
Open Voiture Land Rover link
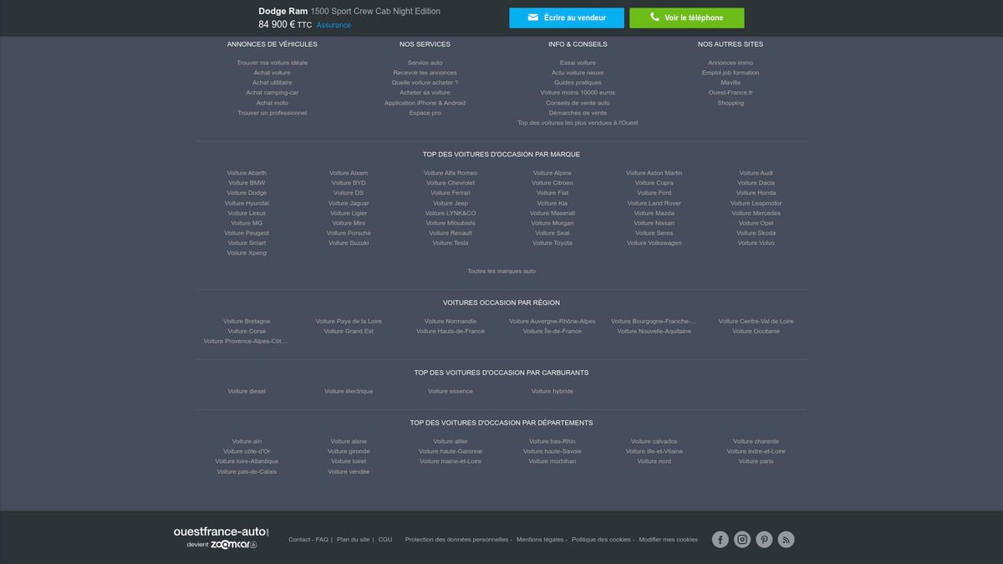(654, 203)
